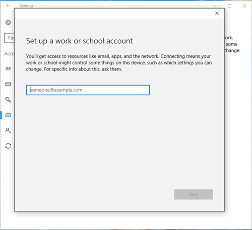Open Sign-in options key icon
Viewport: 252px width, 230px height.
(x=8, y=100)
